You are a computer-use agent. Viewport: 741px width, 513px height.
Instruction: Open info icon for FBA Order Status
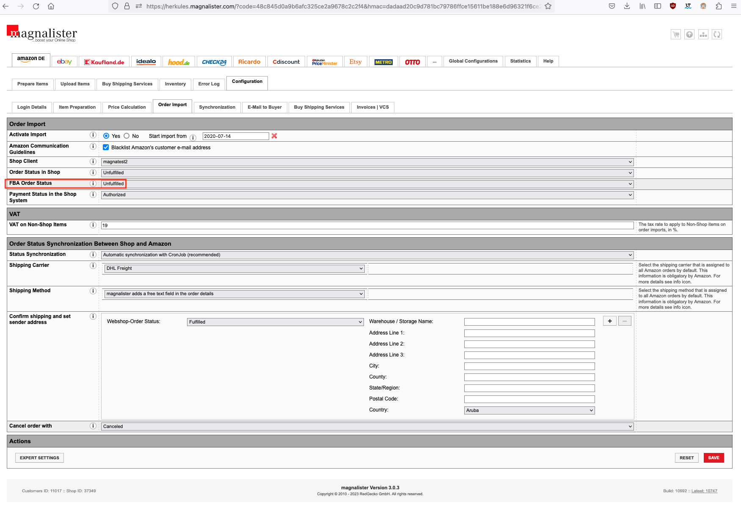[x=93, y=184]
